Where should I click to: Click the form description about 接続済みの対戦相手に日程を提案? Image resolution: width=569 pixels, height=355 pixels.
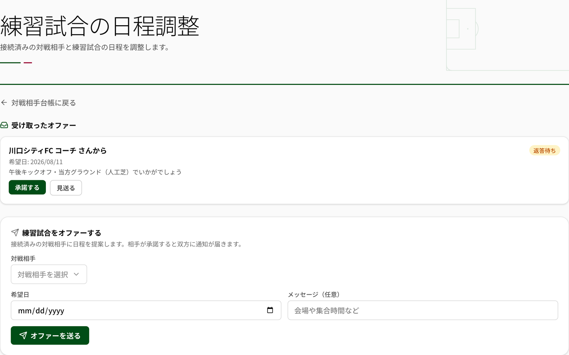pos(127,244)
